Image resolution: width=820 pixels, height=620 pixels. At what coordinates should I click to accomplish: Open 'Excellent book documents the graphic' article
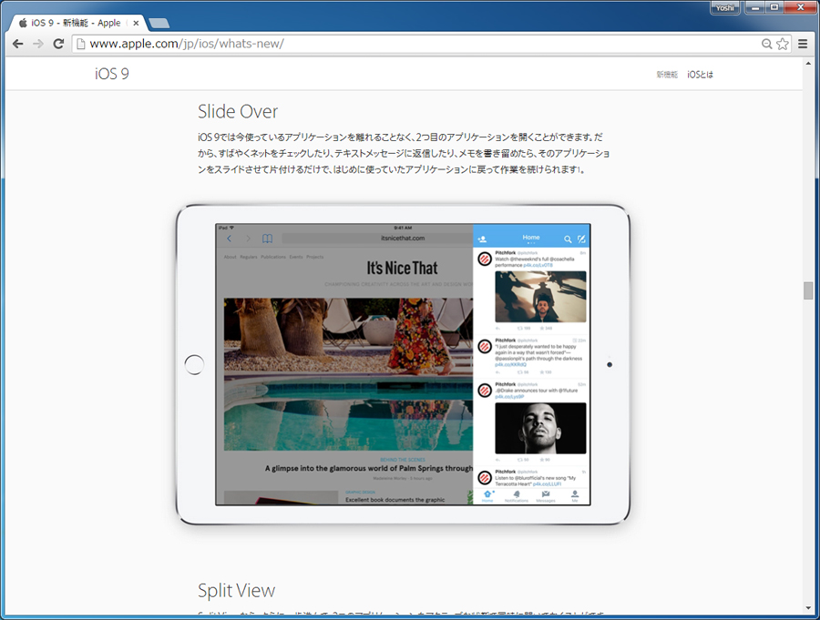point(395,500)
